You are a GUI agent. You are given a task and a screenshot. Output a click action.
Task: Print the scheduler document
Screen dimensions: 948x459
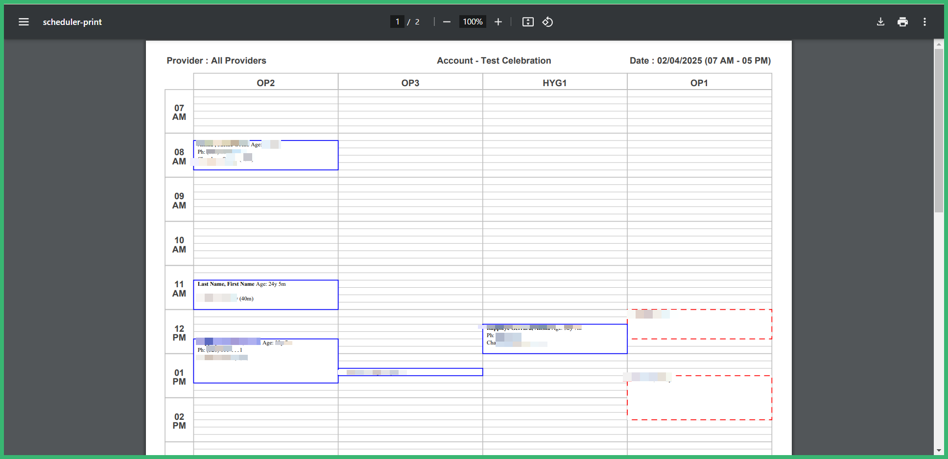pyautogui.click(x=902, y=22)
